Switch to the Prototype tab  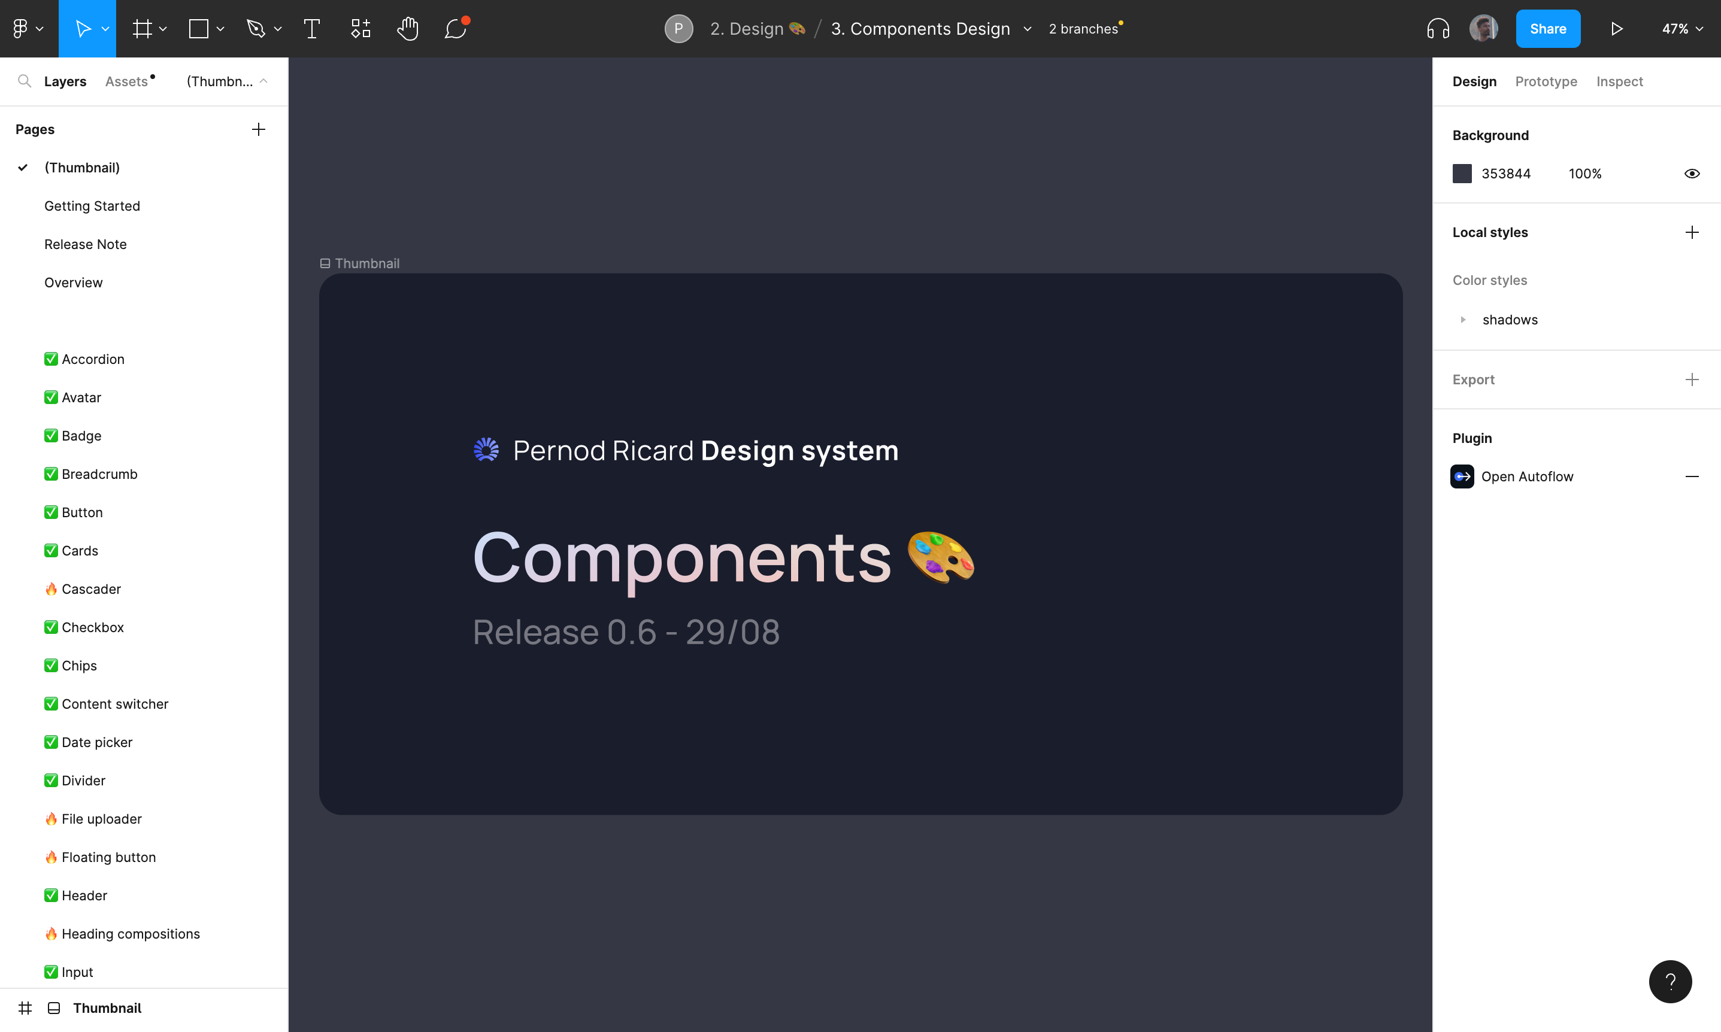point(1546,81)
